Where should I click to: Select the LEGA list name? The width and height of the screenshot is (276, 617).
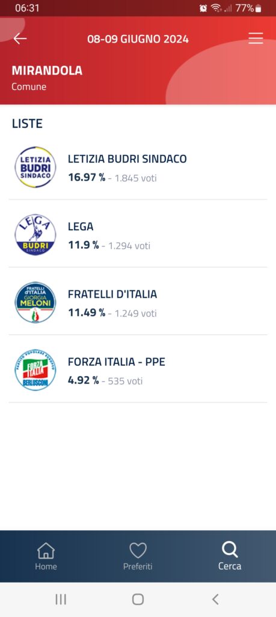(81, 227)
